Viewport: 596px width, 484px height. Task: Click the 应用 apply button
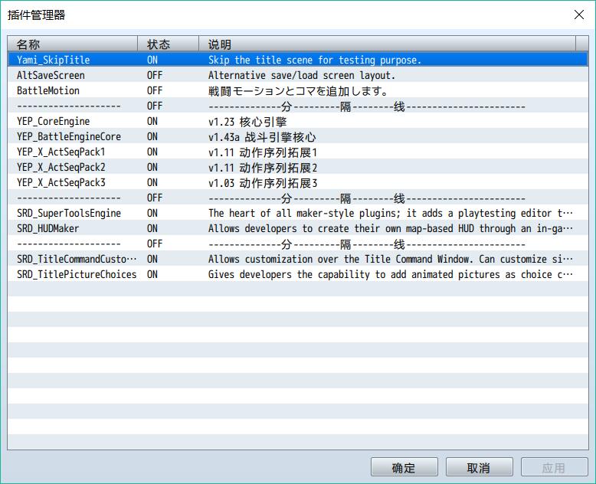click(x=554, y=467)
